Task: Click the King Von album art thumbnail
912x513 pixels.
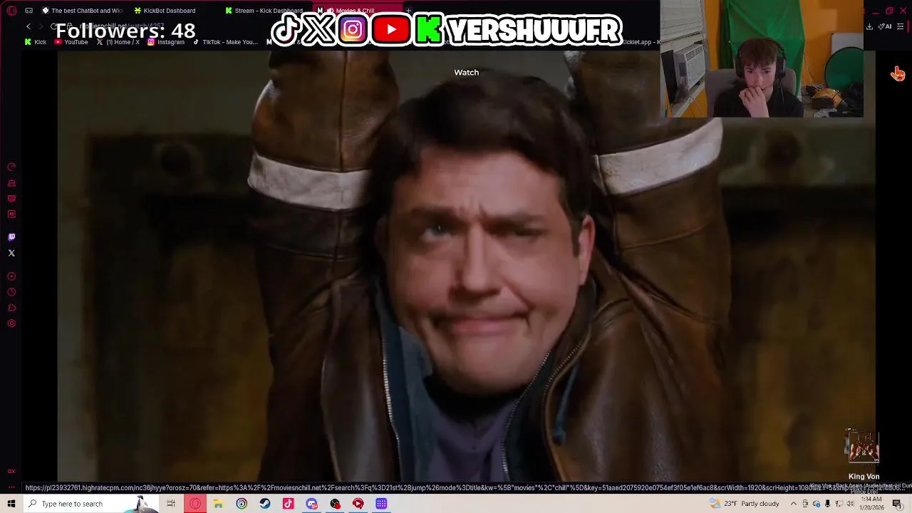Action: tap(863, 447)
